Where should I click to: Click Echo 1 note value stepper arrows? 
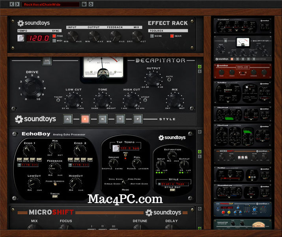point(19,165)
